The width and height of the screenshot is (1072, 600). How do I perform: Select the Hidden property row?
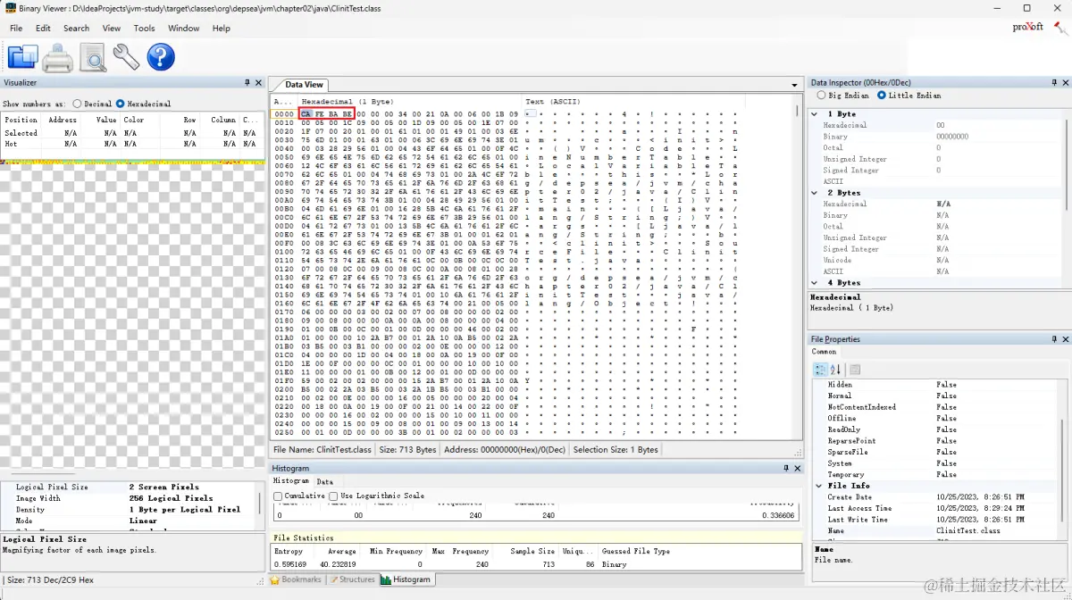pyautogui.click(x=938, y=385)
